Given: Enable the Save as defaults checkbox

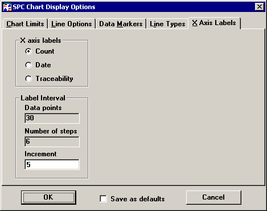Looking at the screenshot, I should point(103,199).
